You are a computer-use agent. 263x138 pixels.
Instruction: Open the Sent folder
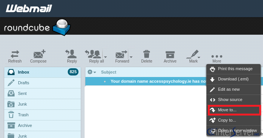pos(42,93)
